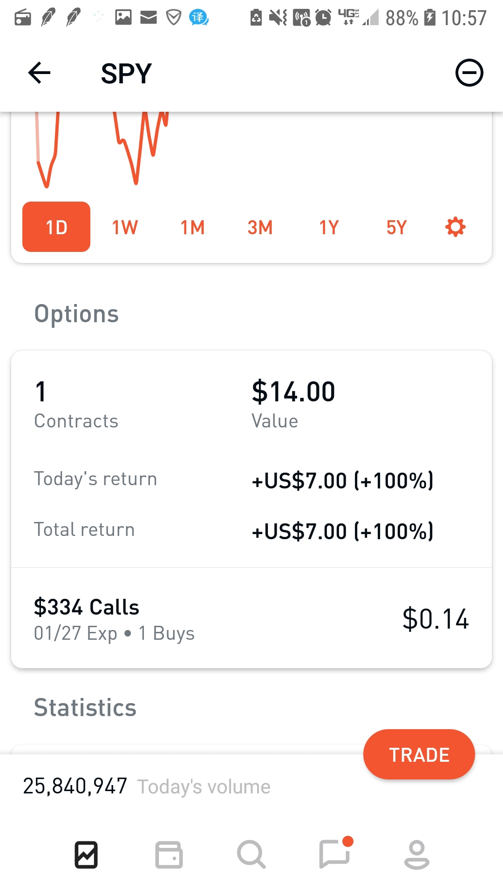Switch chart to 1Y range
This screenshot has width=503, height=894.
(329, 228)
